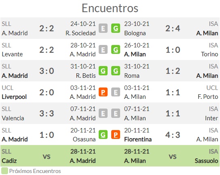Open the upcoming A. Milan vs Sassuolo fixture
The height and width of the screenshot is (175, 220).
tap(171, 156)
